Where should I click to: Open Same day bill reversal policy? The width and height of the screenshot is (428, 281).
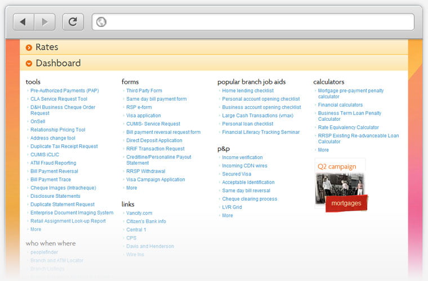click(x=246, y=191)
